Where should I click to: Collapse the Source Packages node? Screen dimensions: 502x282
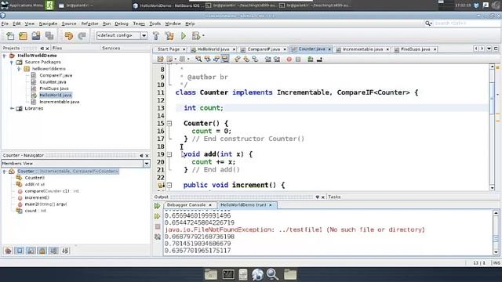[12, 62]
